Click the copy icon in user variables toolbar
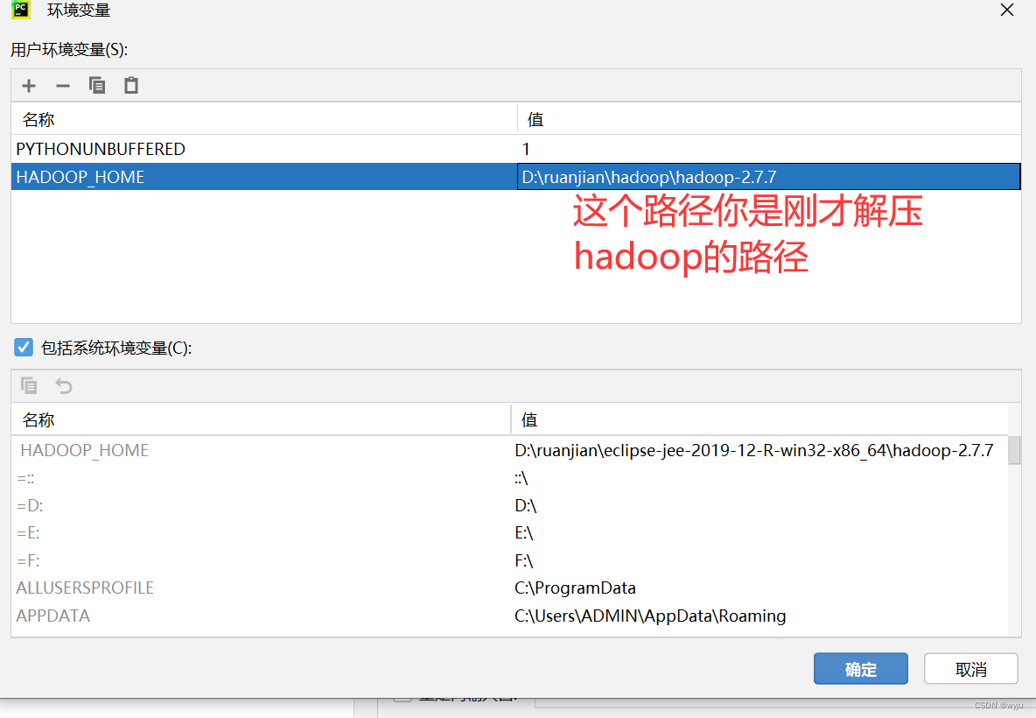 [97, 85]
